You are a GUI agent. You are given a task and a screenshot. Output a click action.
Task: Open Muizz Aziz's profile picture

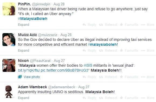(x=9, y=40)
